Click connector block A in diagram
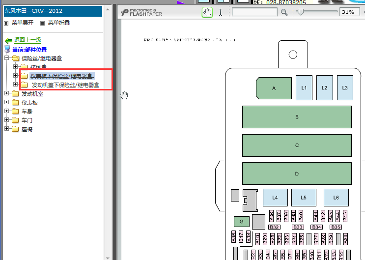The width and height of the screenshot is (365, 260). (274, 88)
